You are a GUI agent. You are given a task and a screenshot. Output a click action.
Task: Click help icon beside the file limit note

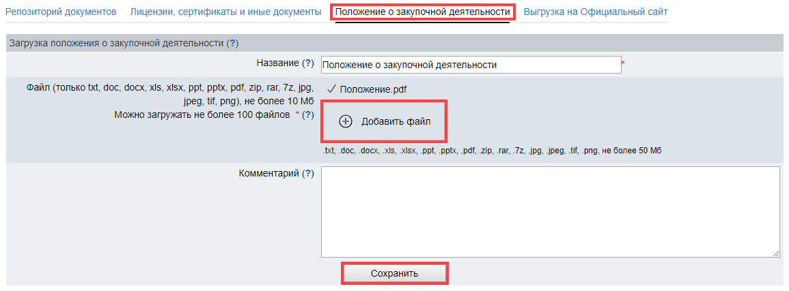[x=308, y=114]
